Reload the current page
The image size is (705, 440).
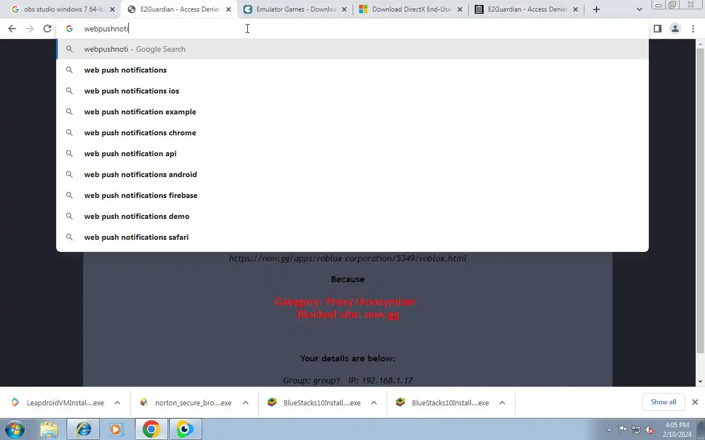tap(47, 29)
